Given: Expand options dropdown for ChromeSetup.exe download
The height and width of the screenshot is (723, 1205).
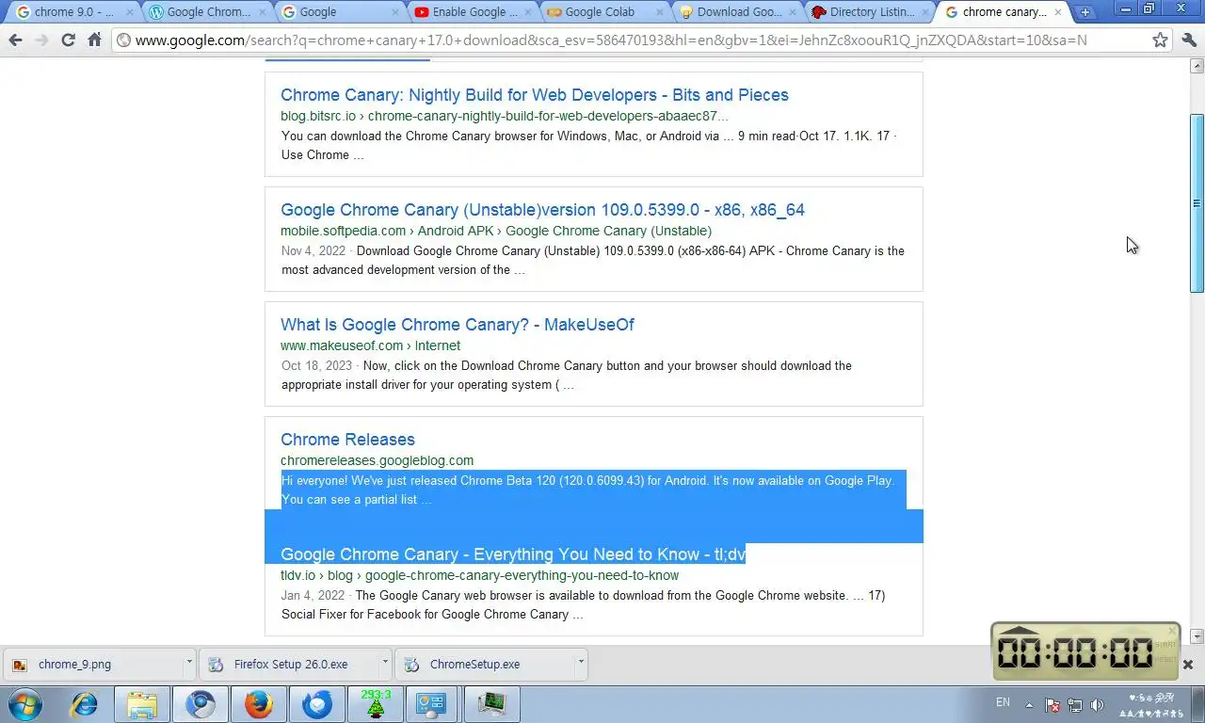Looking at the screenshot, I should point(581,664).
